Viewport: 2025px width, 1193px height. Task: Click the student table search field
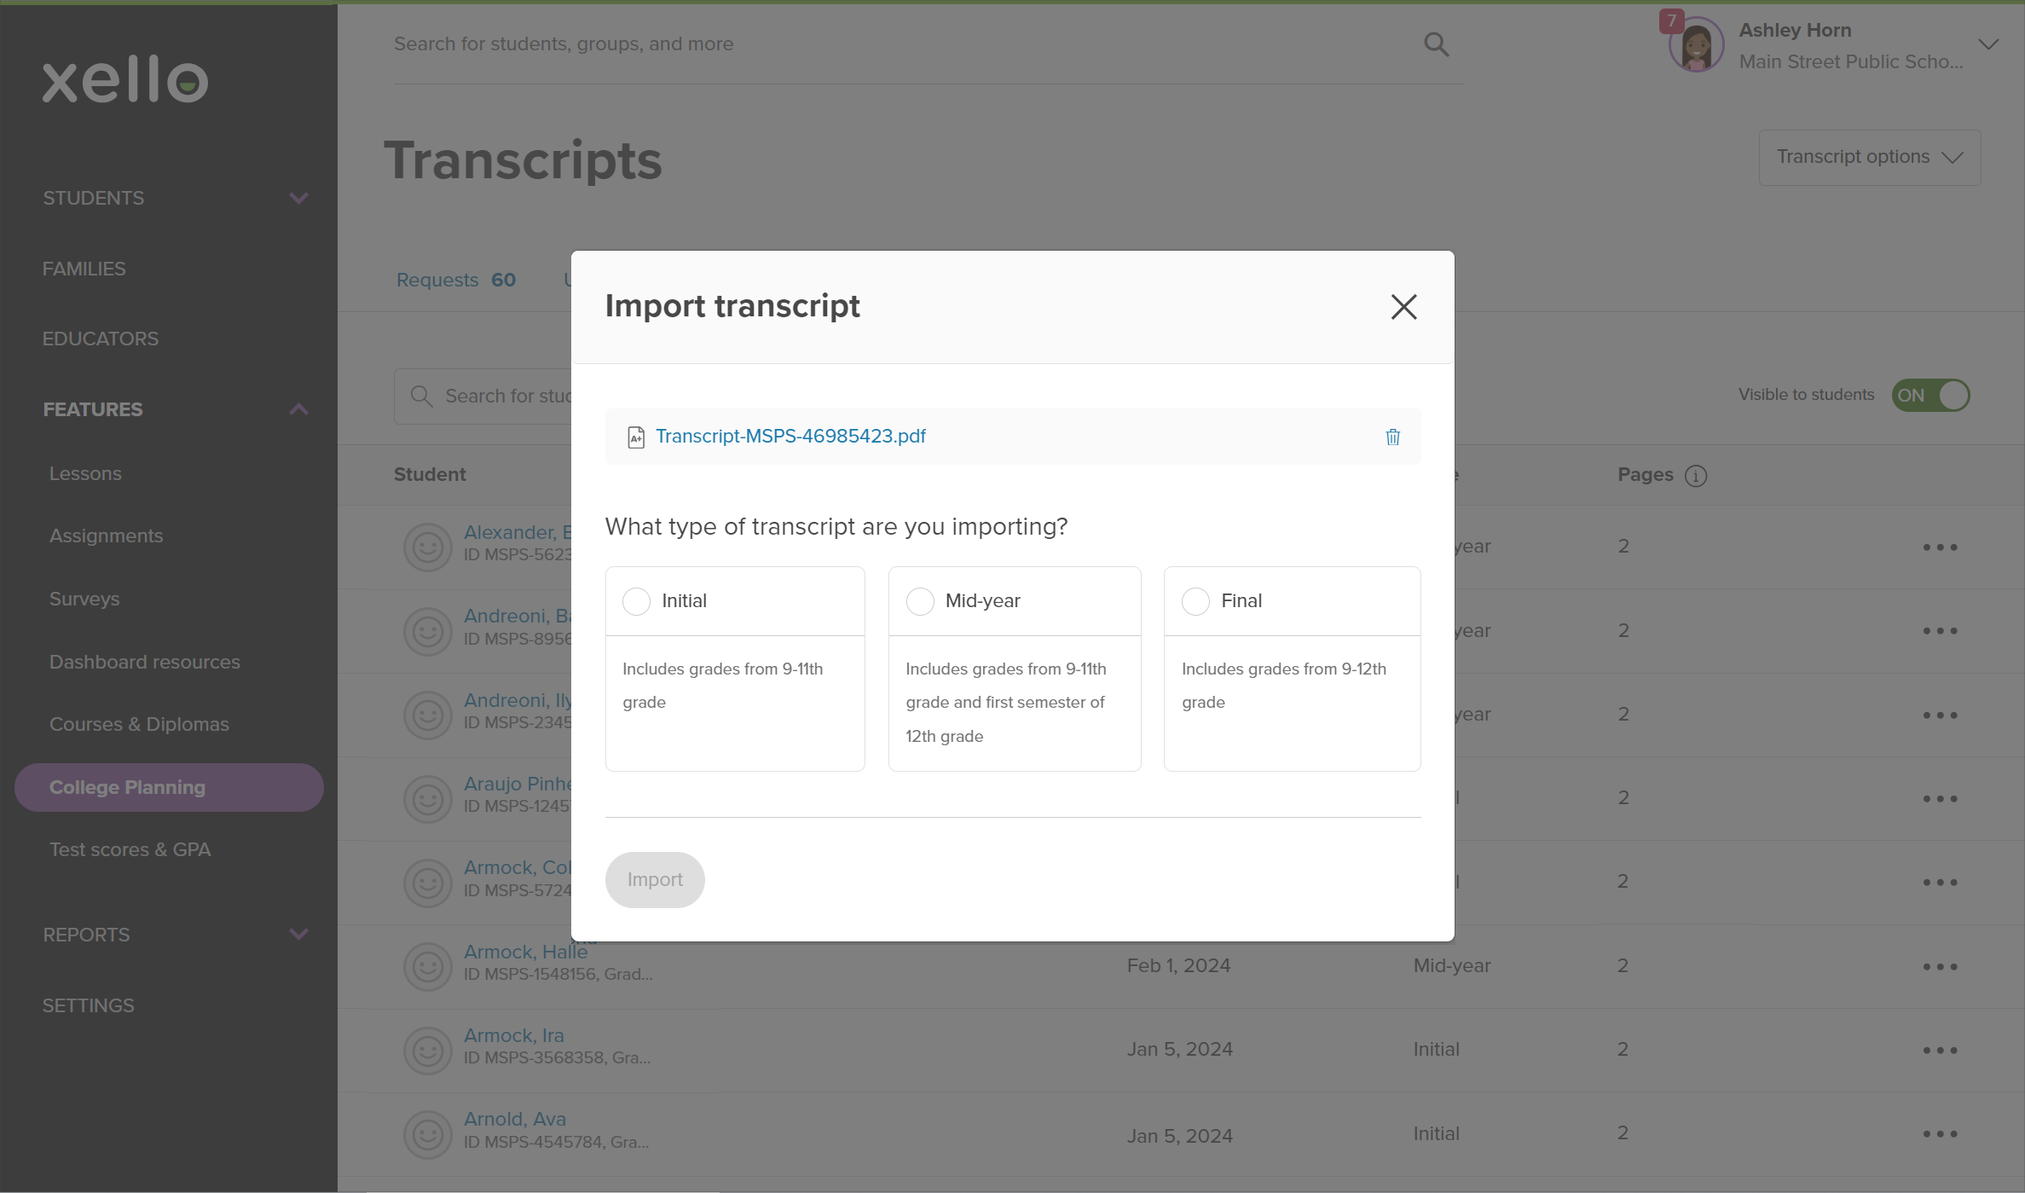tap(482, 396)
